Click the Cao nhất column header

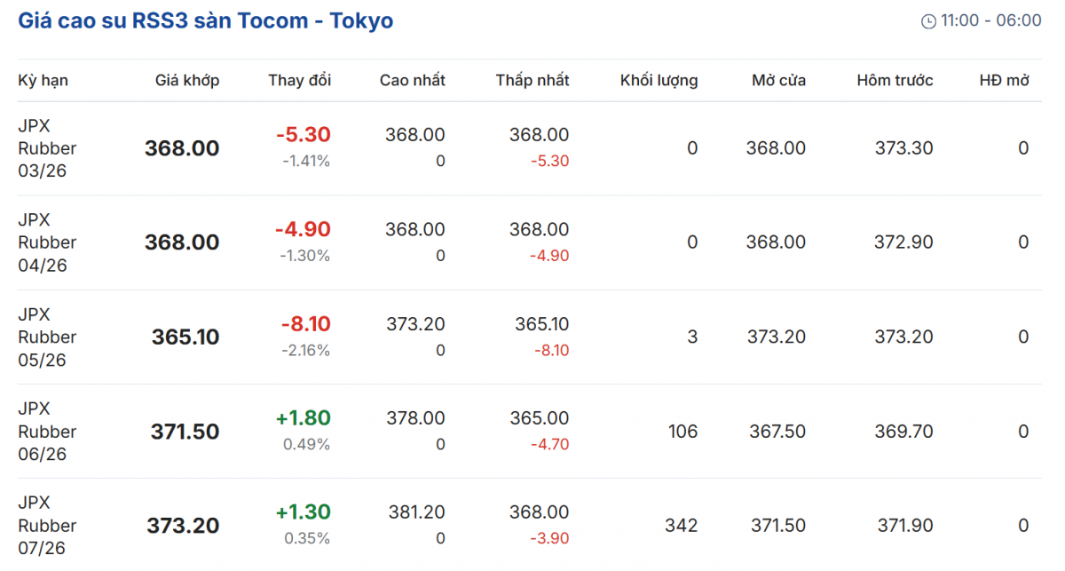pyautogui.click(x=412, y=81)
